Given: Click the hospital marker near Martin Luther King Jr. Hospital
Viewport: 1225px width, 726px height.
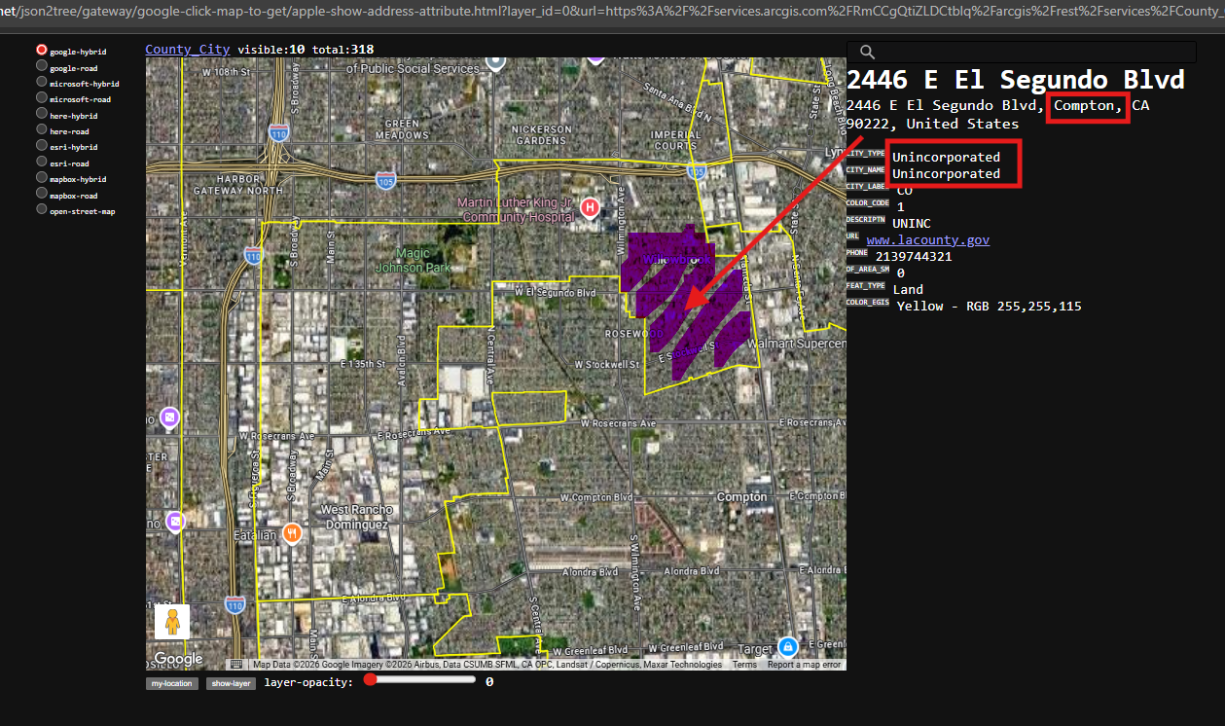Looking at the screenshot, I should click(589, 207).
